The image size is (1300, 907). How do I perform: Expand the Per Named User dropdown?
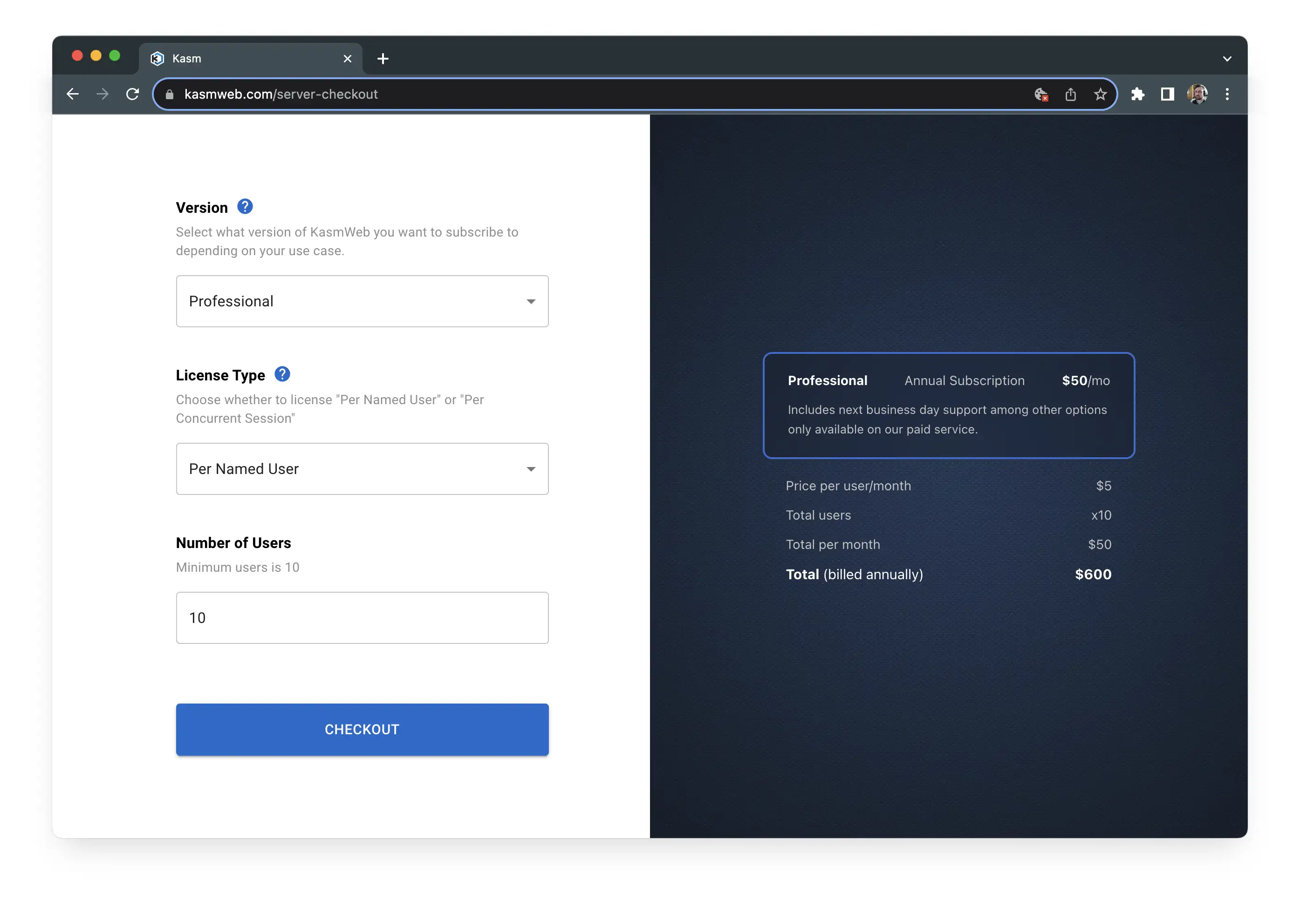[362, 468]
